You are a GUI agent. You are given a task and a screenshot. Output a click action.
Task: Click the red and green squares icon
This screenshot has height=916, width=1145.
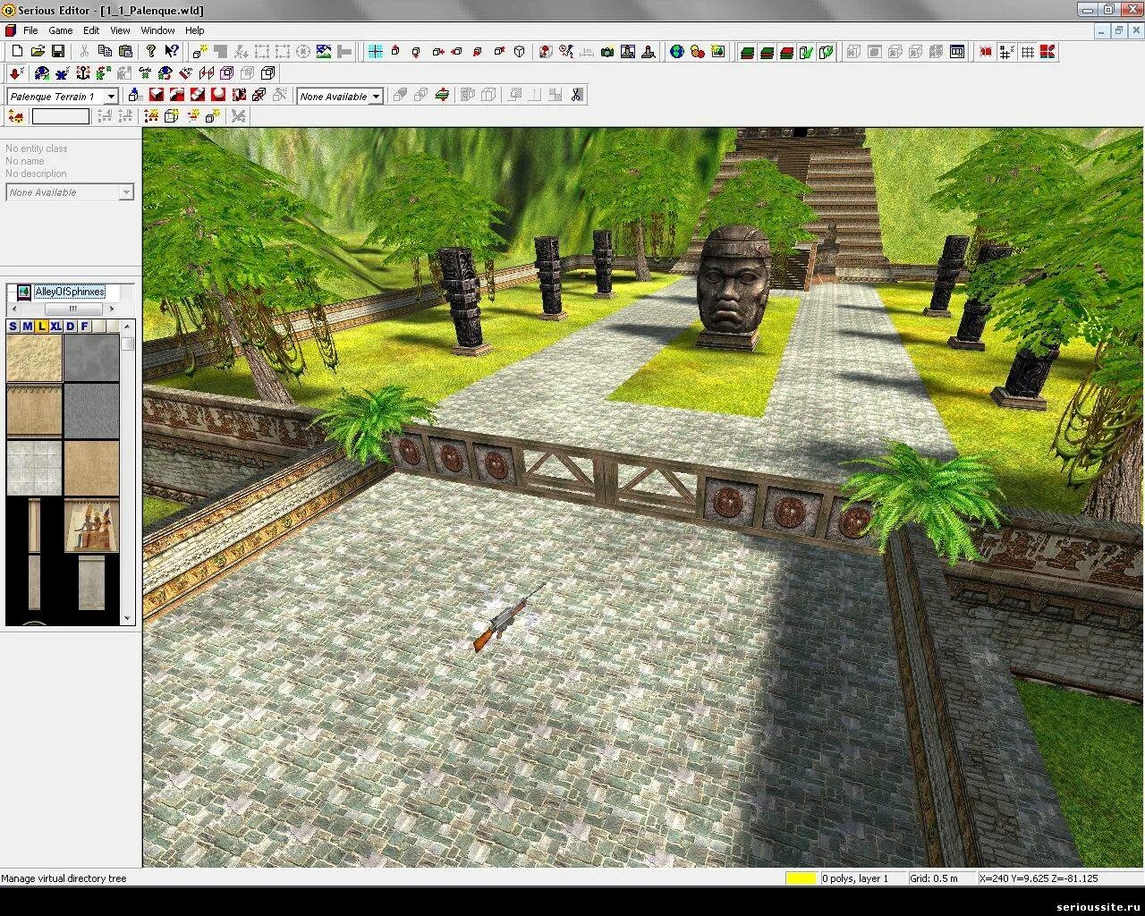[1048, 52]
